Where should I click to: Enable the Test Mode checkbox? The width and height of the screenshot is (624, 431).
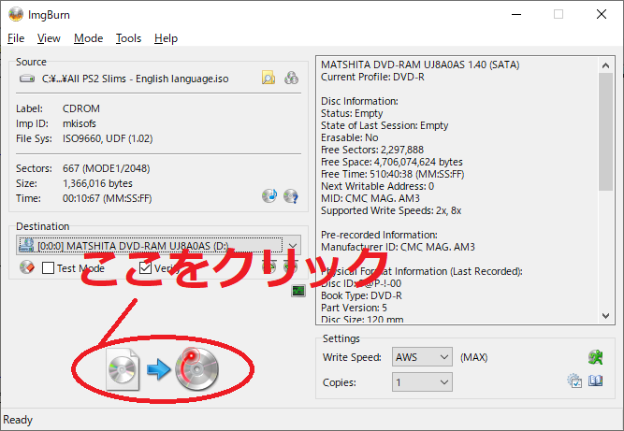click(x=48, y=268)
